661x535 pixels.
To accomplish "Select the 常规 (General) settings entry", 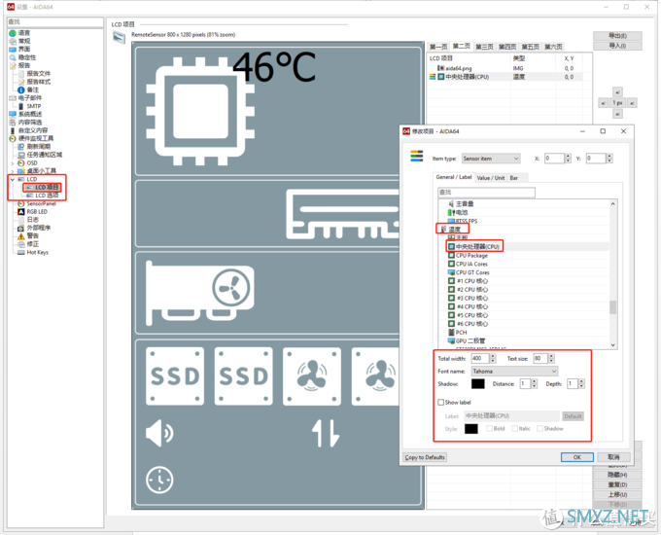I will (24, 41).
